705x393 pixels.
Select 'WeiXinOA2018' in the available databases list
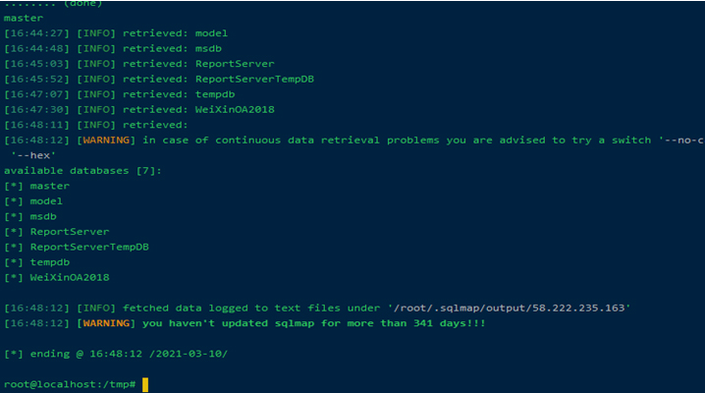pos(70,277)
